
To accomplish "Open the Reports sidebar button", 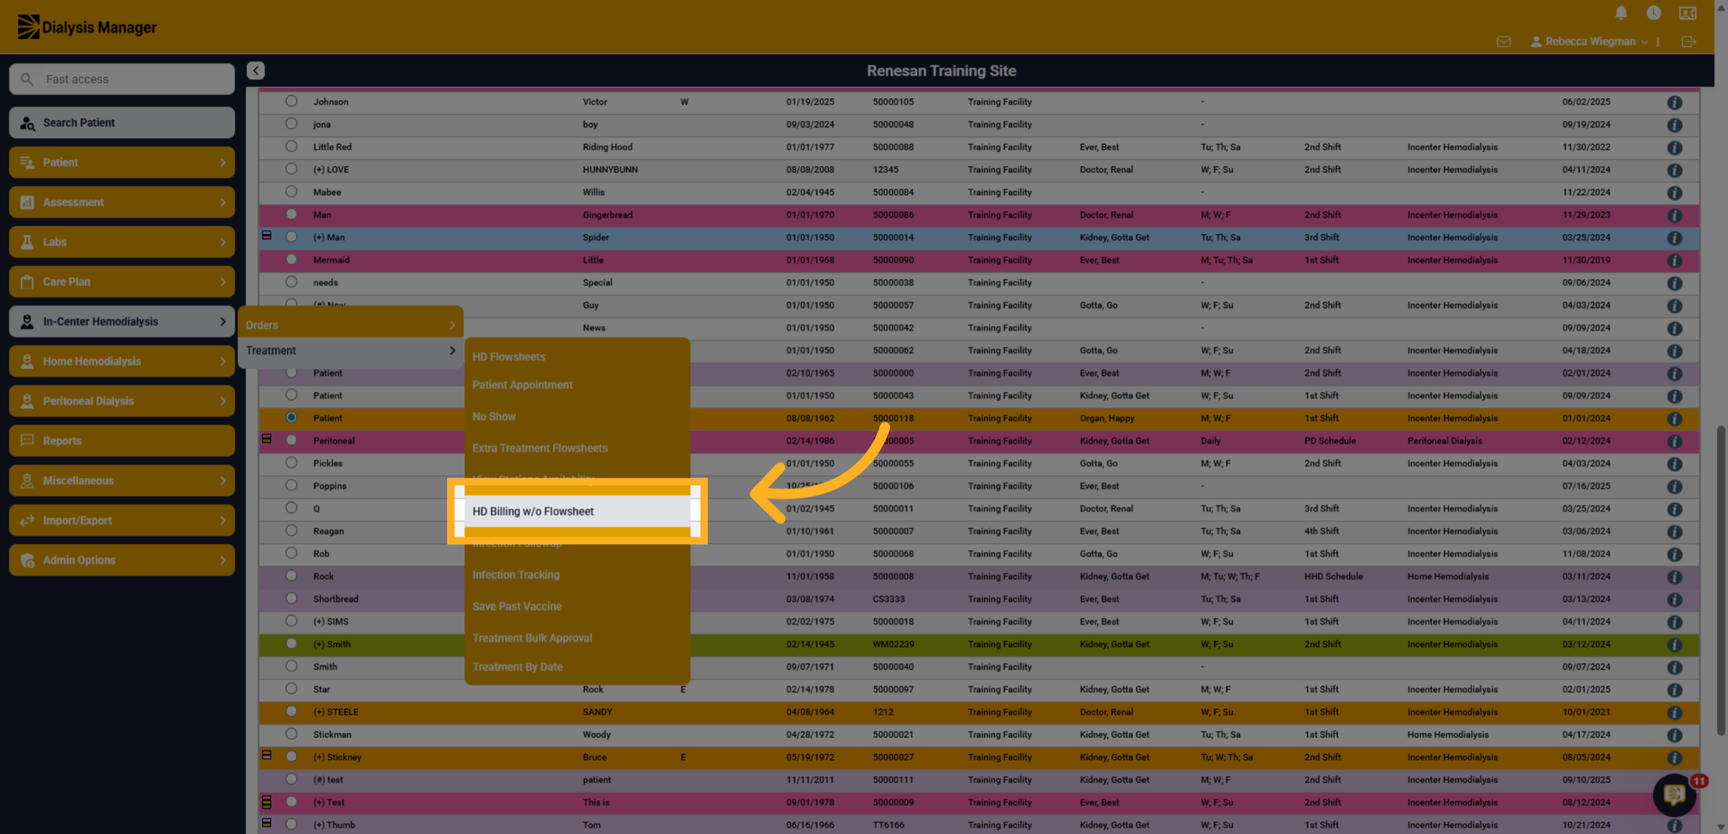I will click(x=122, y=441).
